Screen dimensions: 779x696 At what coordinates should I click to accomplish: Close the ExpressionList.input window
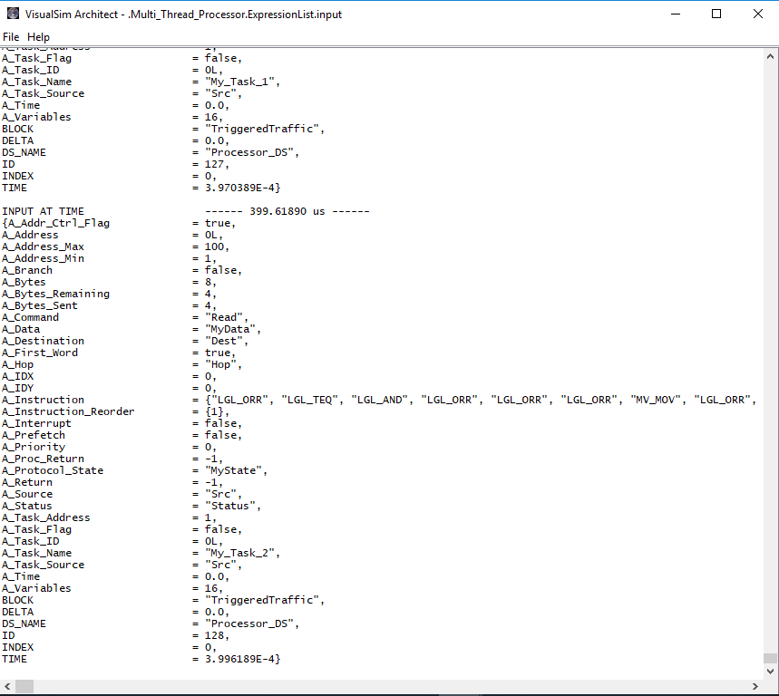[x=757, y=14]
